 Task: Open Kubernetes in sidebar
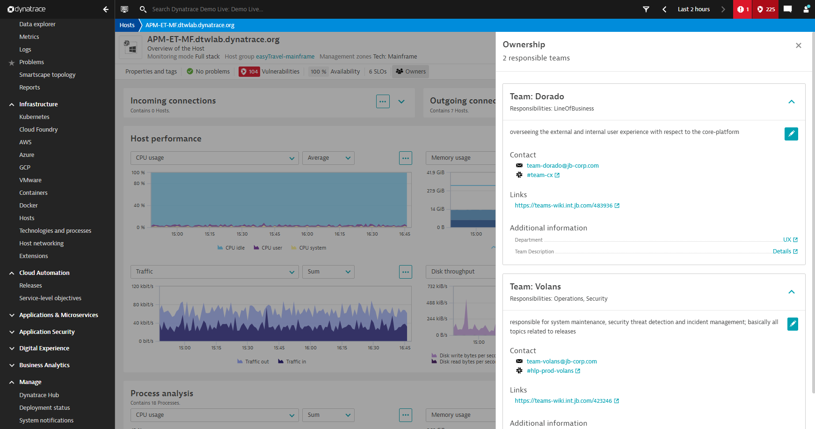pos(34,117)
